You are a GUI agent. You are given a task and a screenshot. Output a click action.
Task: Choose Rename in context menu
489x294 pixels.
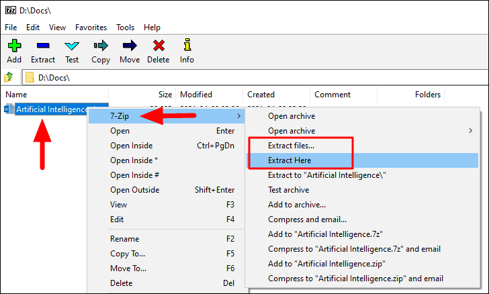pos(167,239)
